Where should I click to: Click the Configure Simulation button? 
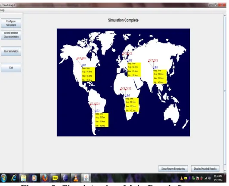pos(11,23)
